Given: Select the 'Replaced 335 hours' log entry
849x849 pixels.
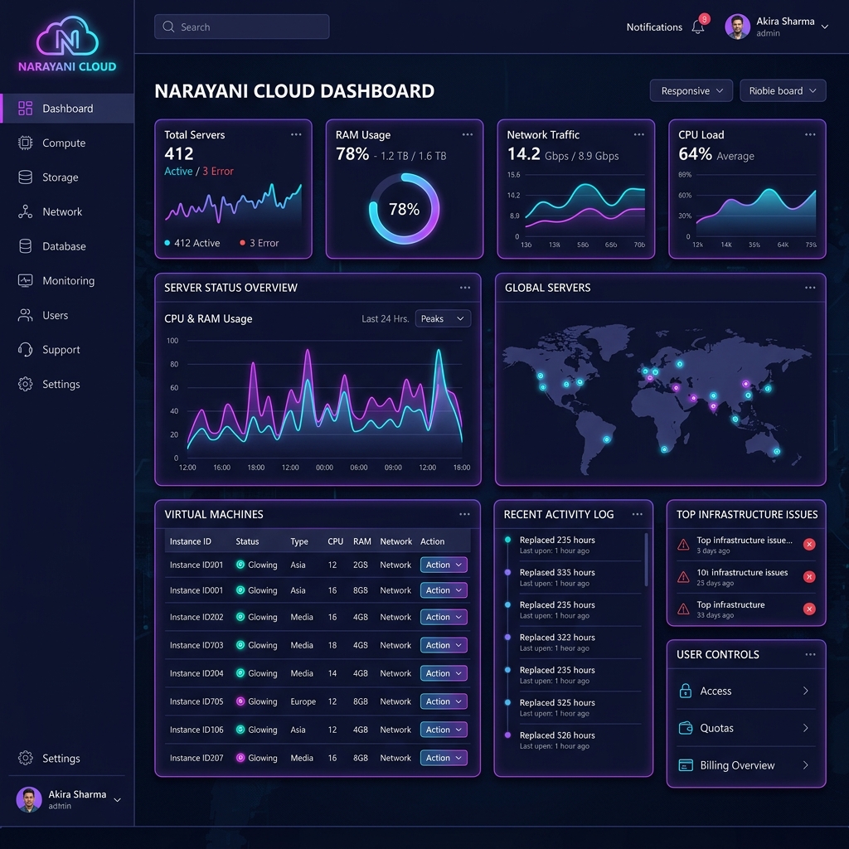Looking at the screenshot, I should (574, 577).
